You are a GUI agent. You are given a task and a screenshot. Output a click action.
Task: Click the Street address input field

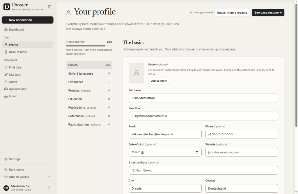203,170
